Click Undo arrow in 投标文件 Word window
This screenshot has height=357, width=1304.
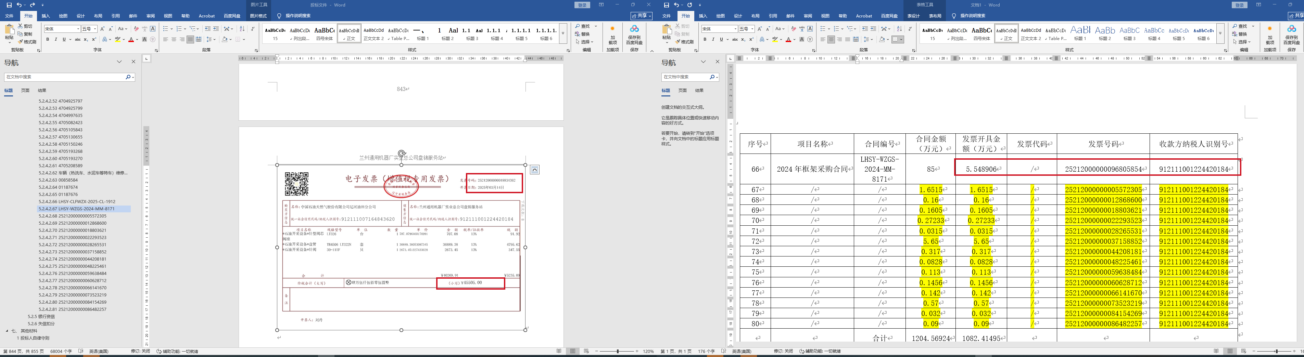coord(19,5)
